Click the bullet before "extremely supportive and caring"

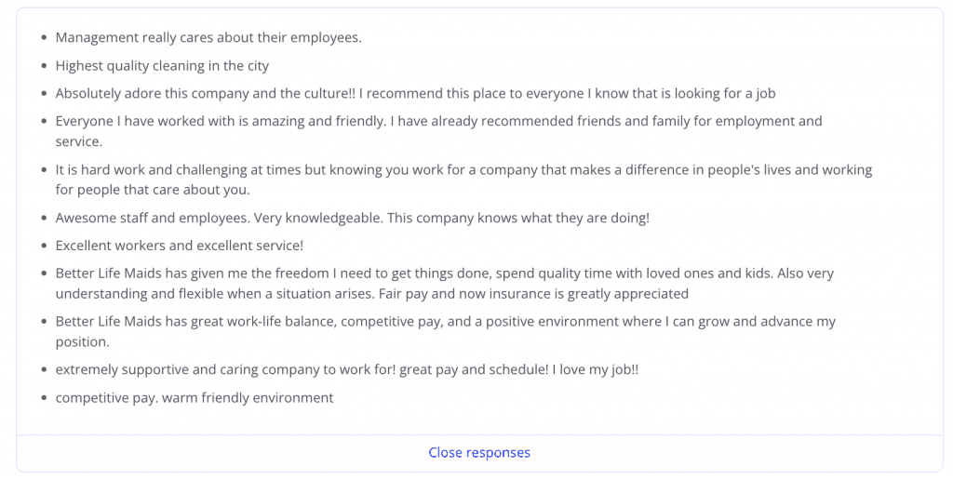pyautogui.click(x=45, y=370)
